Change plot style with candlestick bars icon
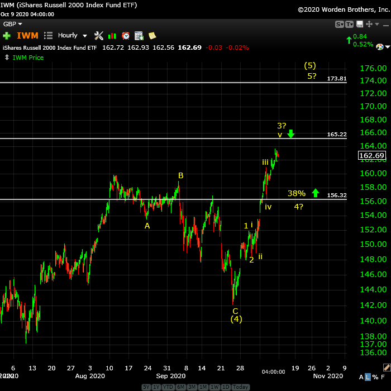Image resolution: width=391 pixels, height=391 pixels. pyautogui.click(x=112, y=36)
